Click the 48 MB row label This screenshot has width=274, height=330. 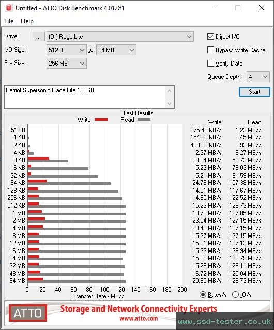pyautogui.click(x=17, y=273)
